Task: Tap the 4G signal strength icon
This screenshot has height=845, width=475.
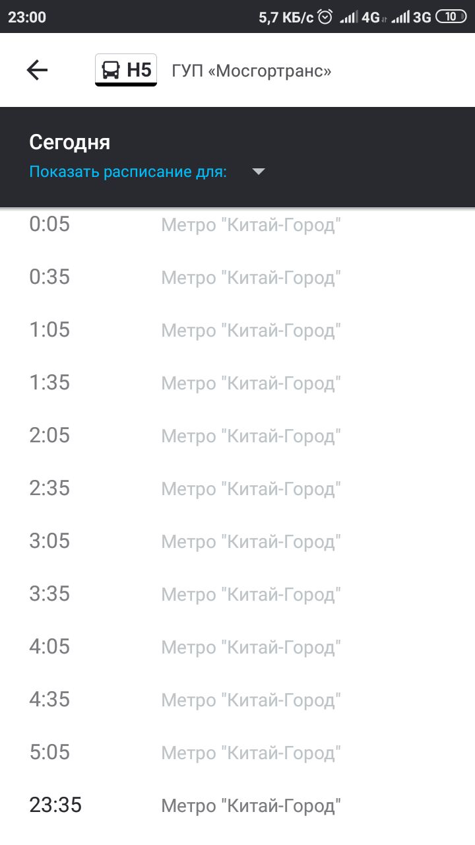Action: click(x=360, y=17)
